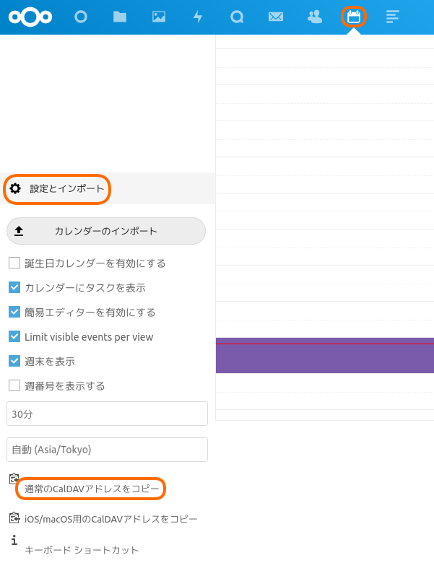
Task: Disable 簡易エディターを有効にする option
Action: [x=14, y=312]
